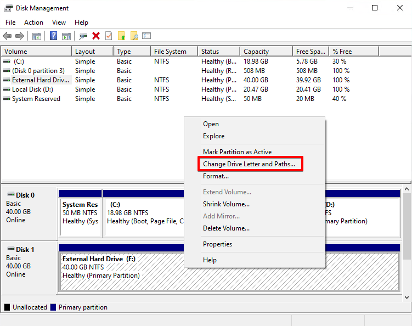
Task: Sort by the Volume column header
Action: 37,52
